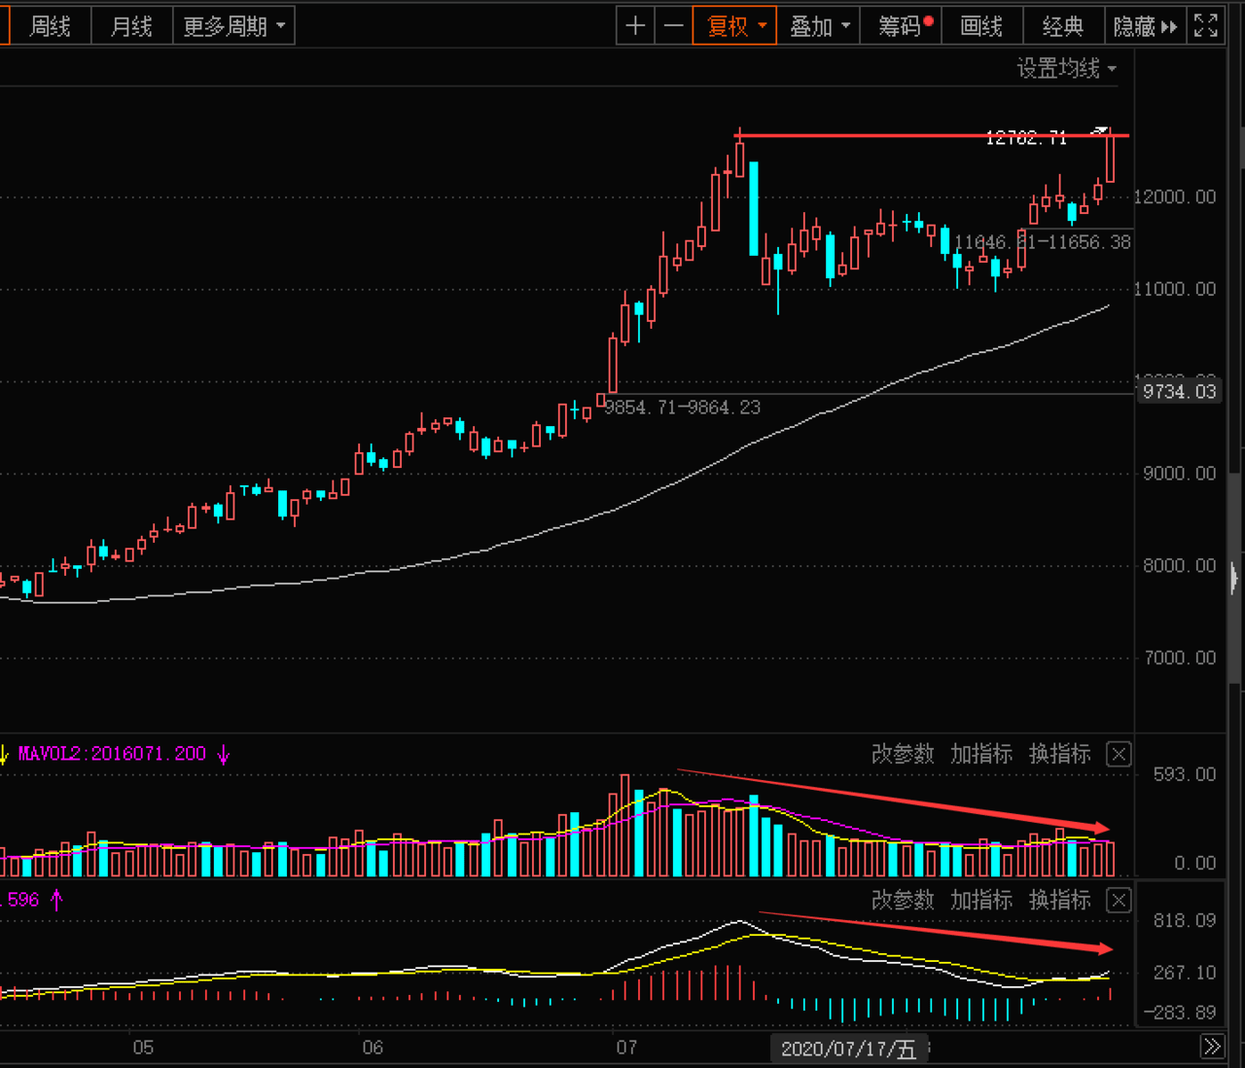Click 换指标 in the MACD panel
This screenshot has height=1068, width=1245.
[x=1060, y=900]
